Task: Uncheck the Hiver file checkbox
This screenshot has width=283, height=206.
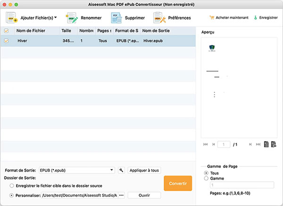Action: pyautogui.click(x=6, y=41)
